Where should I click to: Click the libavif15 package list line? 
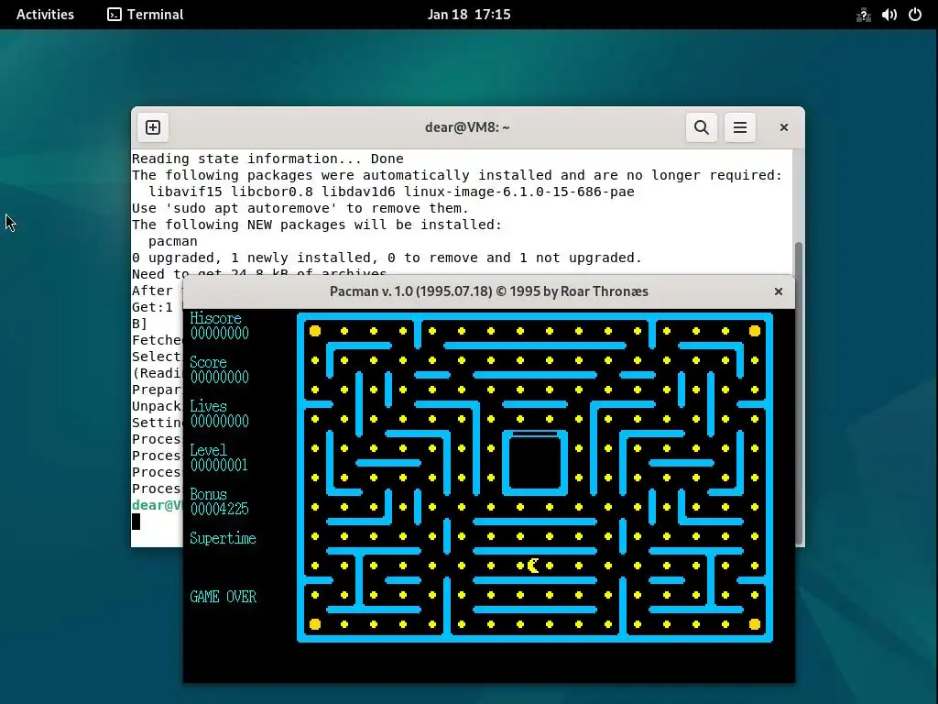coord(391,192)
